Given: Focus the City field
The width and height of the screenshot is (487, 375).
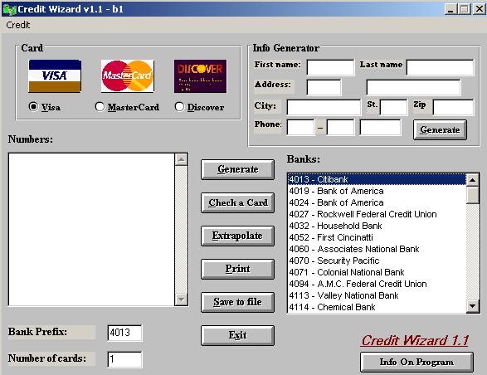Looking at the screenshot, I should pos(324,107).
